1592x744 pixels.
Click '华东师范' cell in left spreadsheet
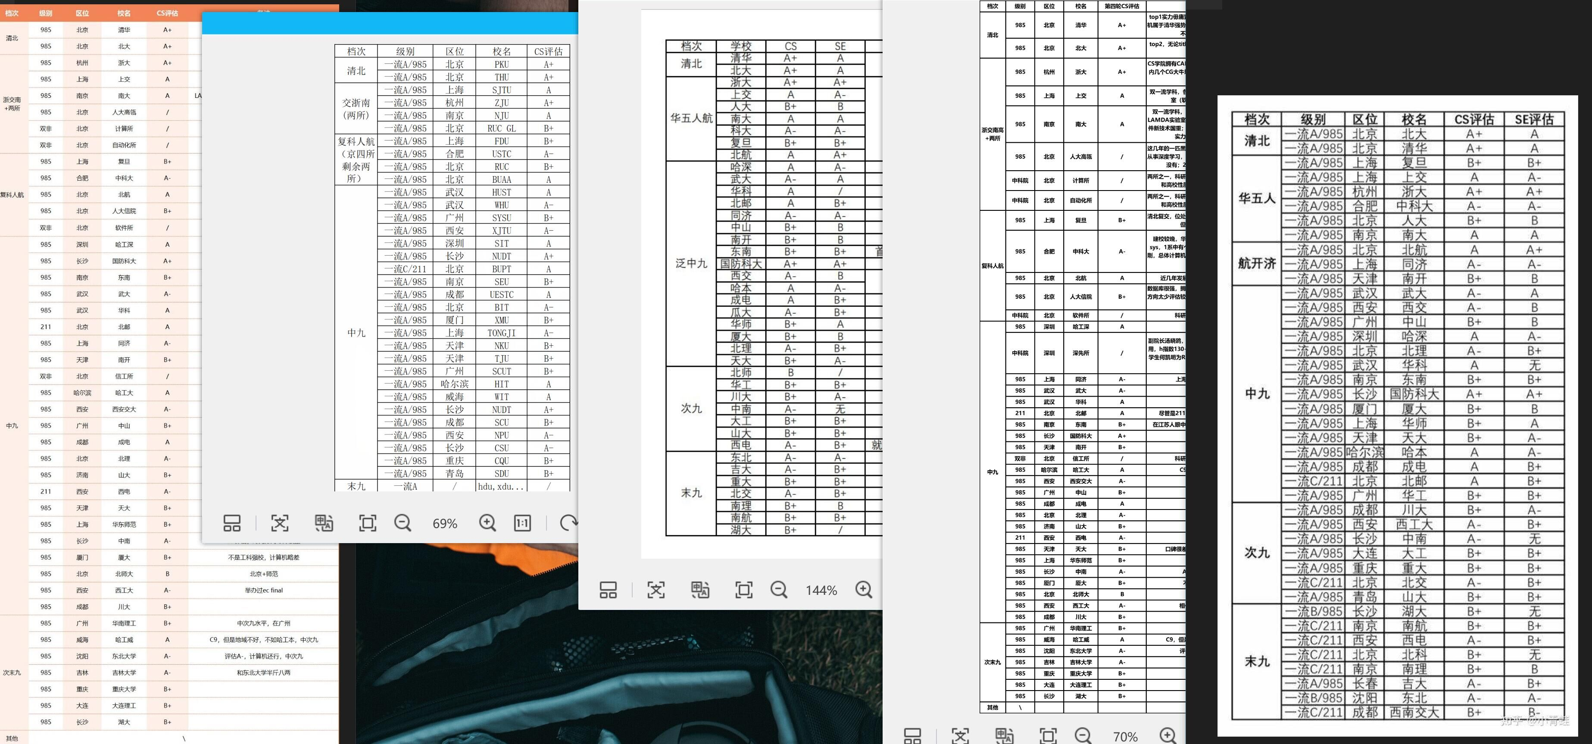click(x=124, y=524)
